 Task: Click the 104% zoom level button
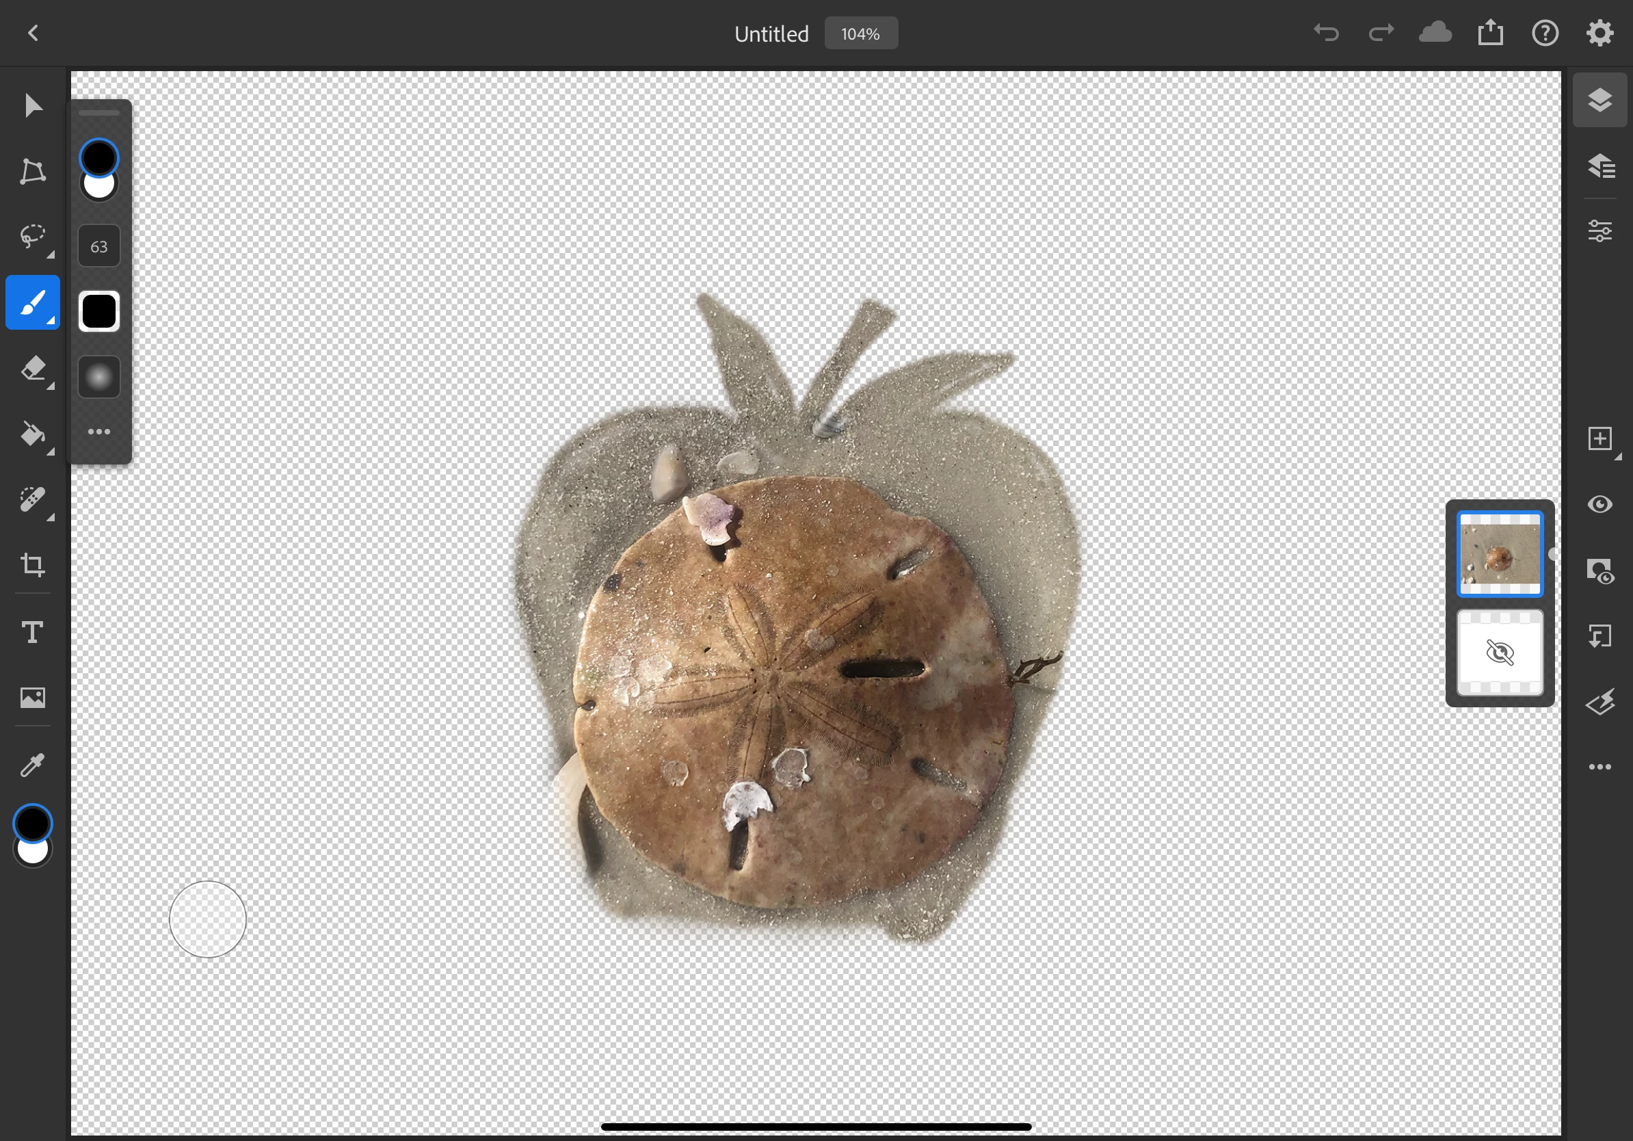pyautogui.click(x=860, y=34)
